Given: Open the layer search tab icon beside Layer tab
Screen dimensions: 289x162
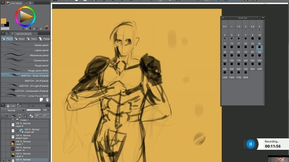Looking at the screenshot, I should click(x=19, y=105).
